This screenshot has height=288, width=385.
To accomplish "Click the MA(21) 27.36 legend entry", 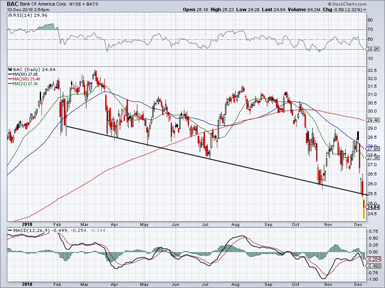I will point(23,84).
